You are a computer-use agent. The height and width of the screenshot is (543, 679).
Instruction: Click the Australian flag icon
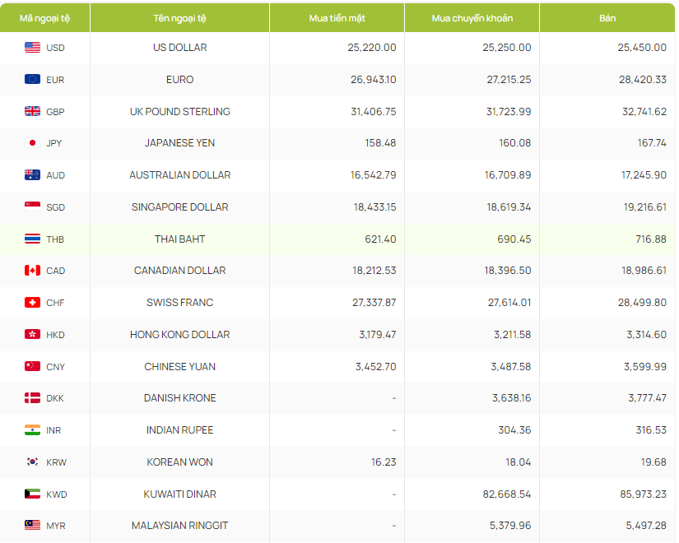(x=32, y=175)
